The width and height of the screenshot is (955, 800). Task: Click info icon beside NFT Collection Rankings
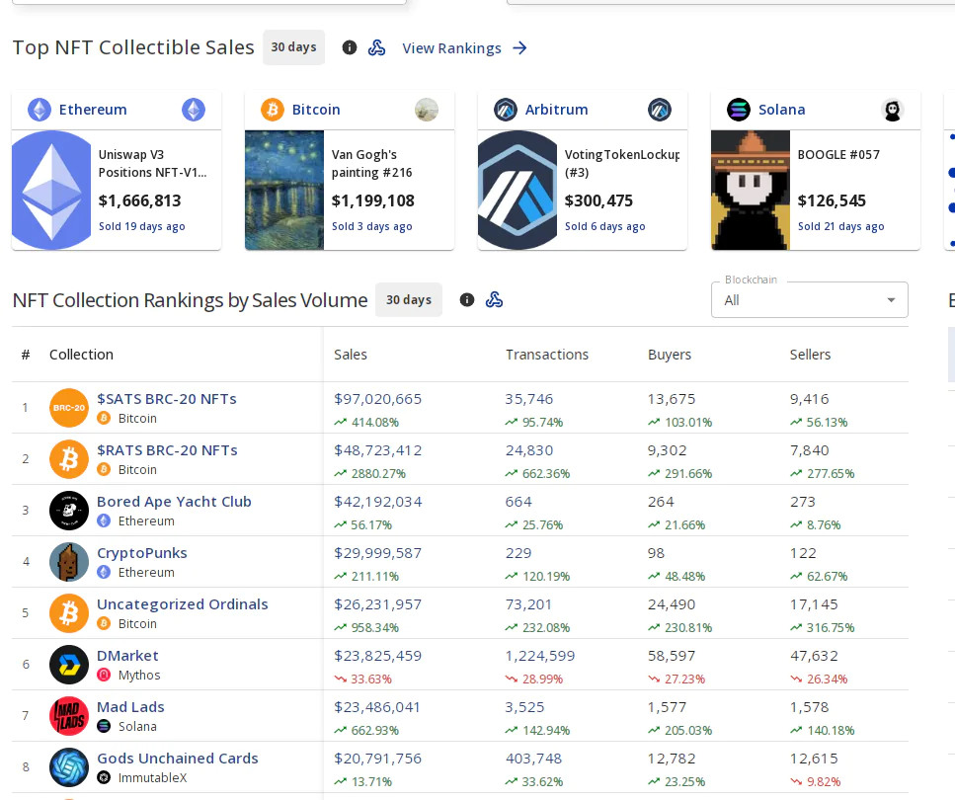point(467,300)
